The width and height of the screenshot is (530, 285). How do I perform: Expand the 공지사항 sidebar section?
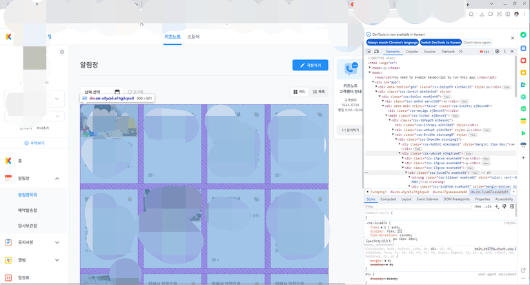(x=57, y=242)
